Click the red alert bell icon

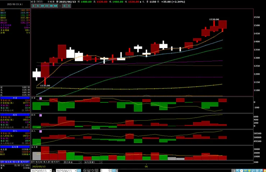(x=265, y=171)
